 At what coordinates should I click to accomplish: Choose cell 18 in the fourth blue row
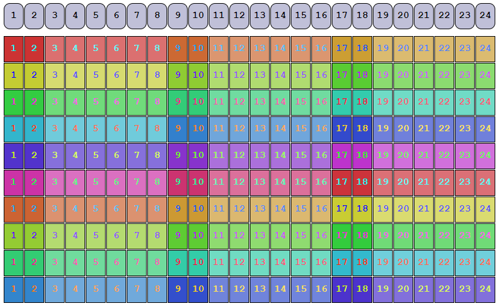pyautogui.click(x=362, y=129)
